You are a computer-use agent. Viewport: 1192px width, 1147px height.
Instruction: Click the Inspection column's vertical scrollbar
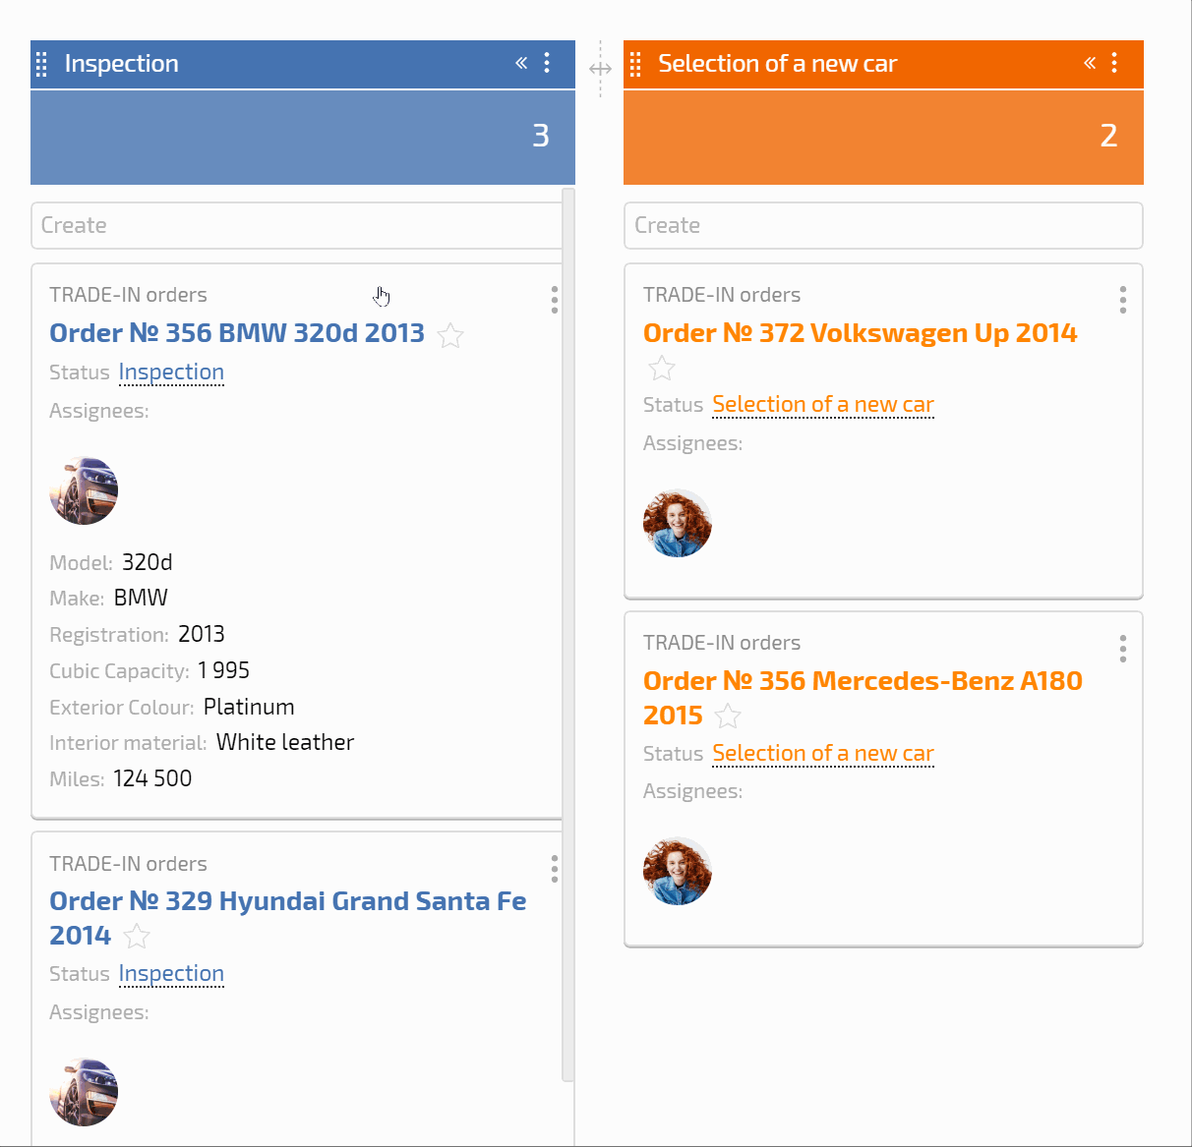coord(568,634)
